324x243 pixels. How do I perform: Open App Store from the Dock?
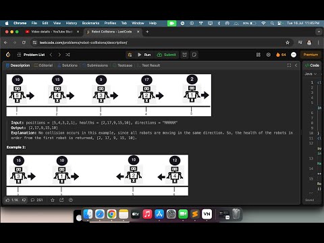[159, 214]
